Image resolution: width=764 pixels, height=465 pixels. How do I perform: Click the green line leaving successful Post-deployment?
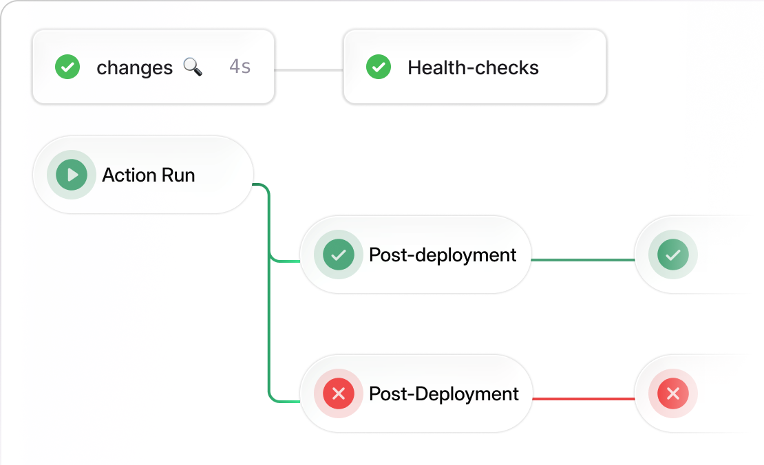click(582, 260)
